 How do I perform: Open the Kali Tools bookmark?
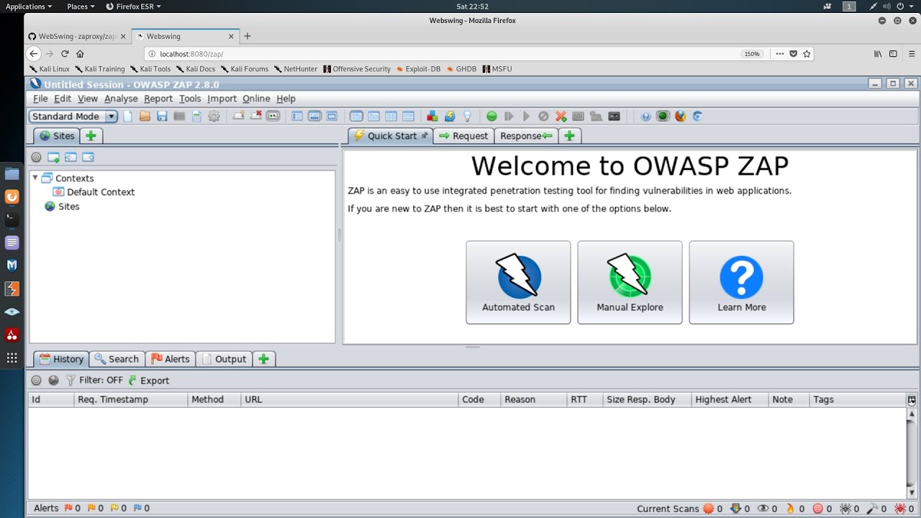(x=150, y=69)
